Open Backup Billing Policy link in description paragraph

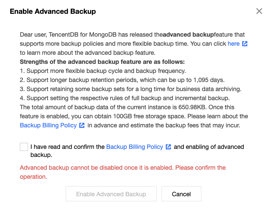click(49, 125)
